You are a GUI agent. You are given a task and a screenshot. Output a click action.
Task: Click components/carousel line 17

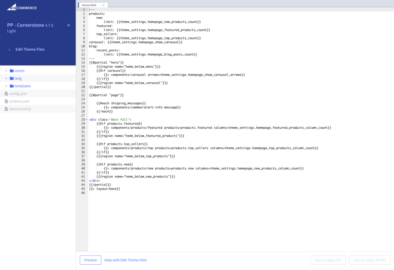[174, 75]
